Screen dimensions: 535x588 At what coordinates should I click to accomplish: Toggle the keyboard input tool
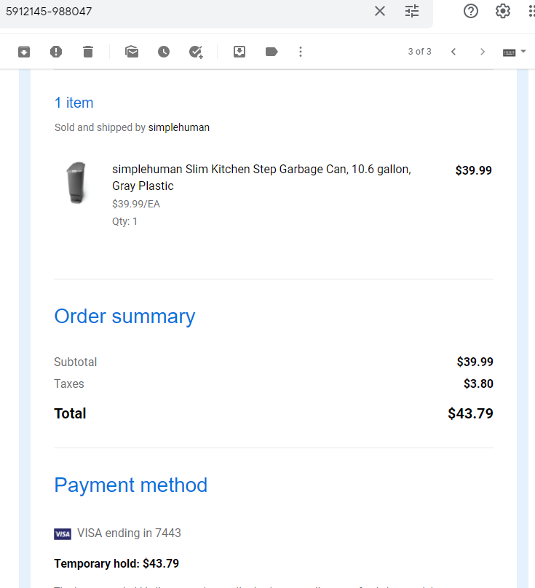tap(509, 52)
